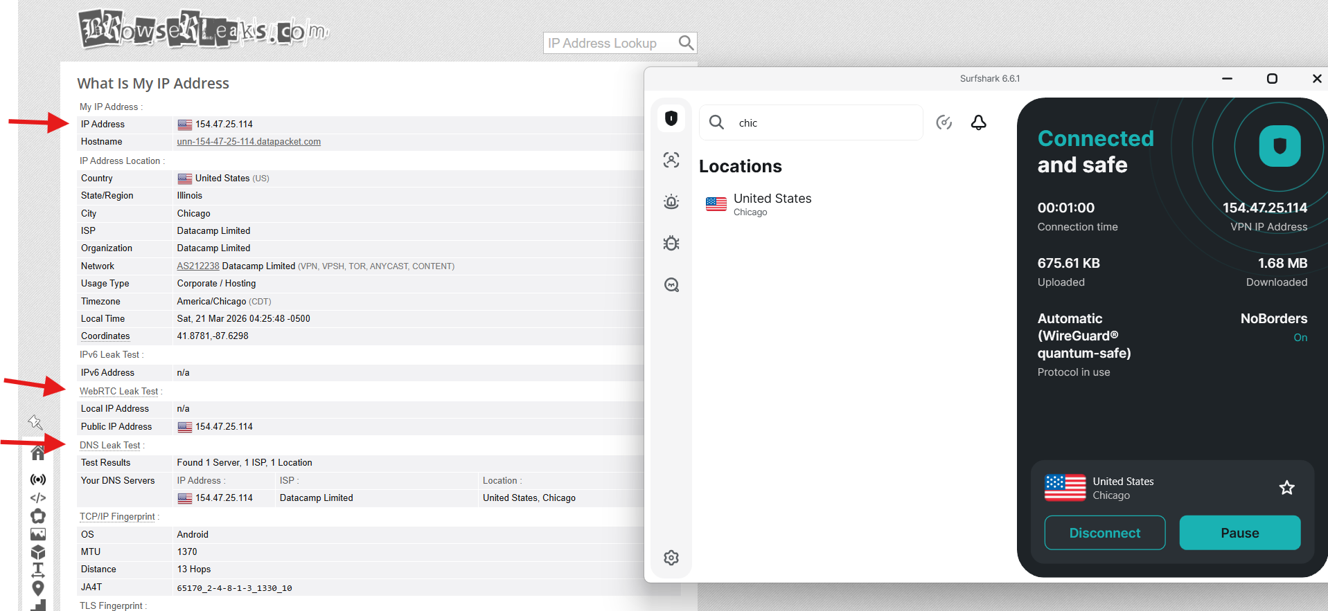Open the flower-shaped icon in the BrowserLeaks sidebar
This screenshot has height=611, width=1328.
pyautogui.click(x=38, y=516)
